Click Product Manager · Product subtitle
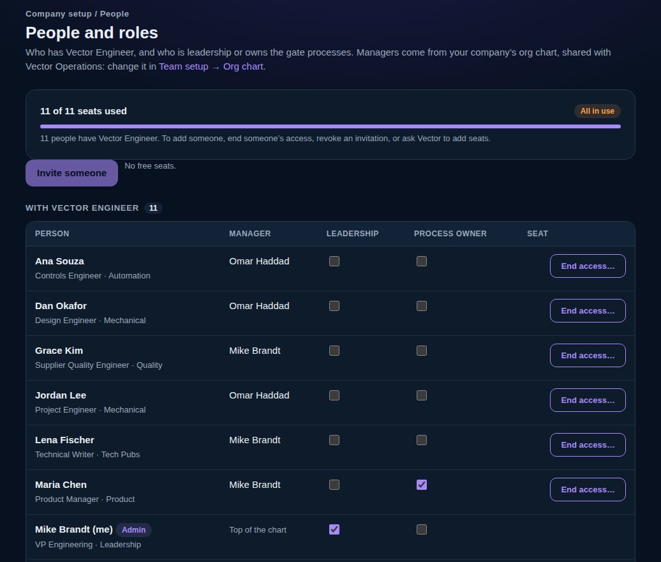 (x=85, y=499)
